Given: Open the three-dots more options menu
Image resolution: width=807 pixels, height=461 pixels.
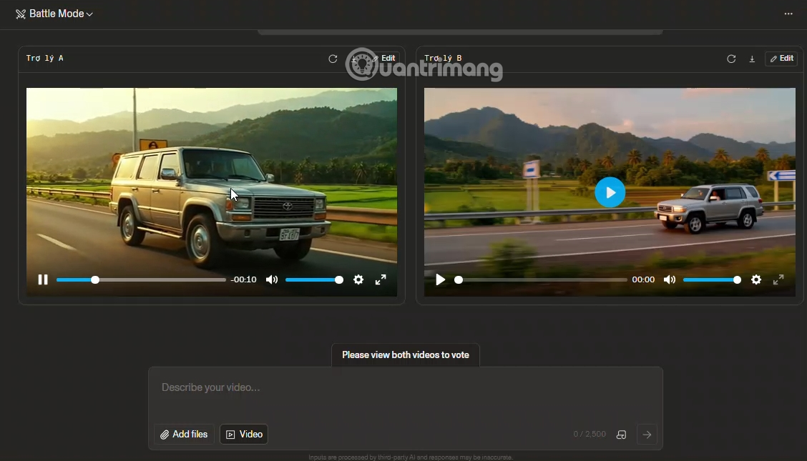Looking at the screenshot, I should (x=788, y=14).
